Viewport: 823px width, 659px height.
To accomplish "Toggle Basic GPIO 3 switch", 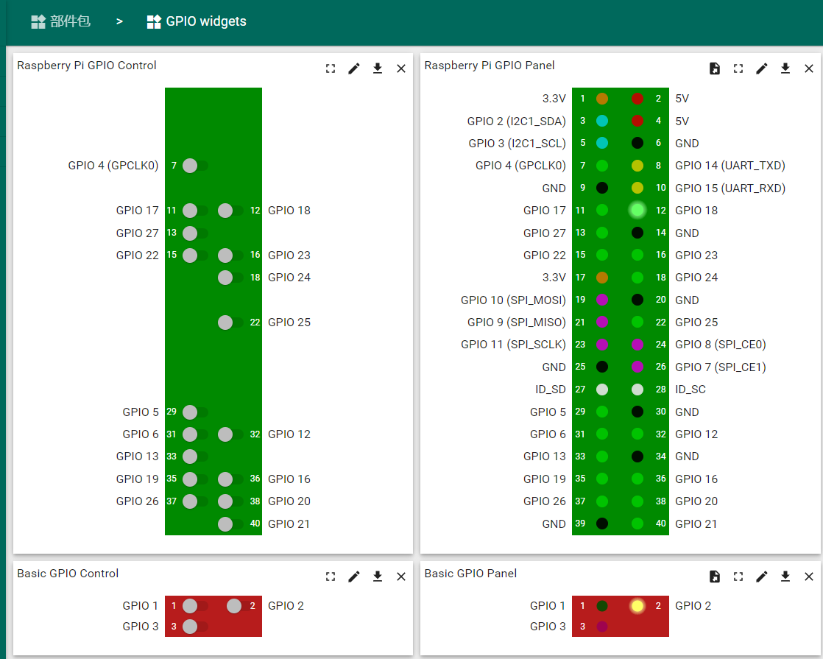I will click(195, 626).
